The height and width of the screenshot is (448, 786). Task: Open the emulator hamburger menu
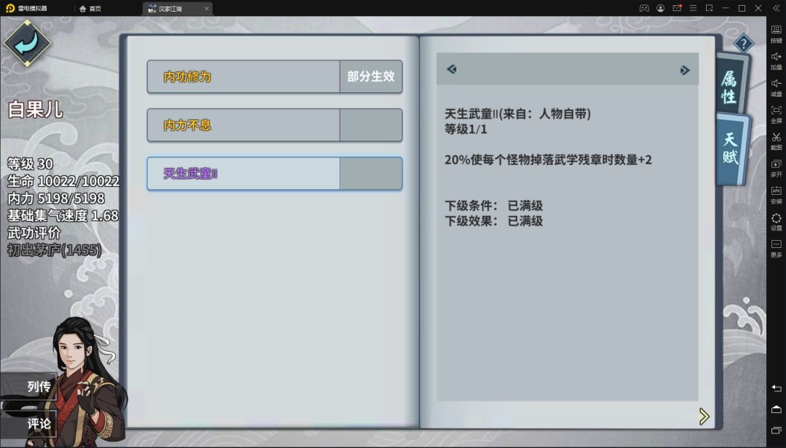pyautogui.click(x=694, y=8)
